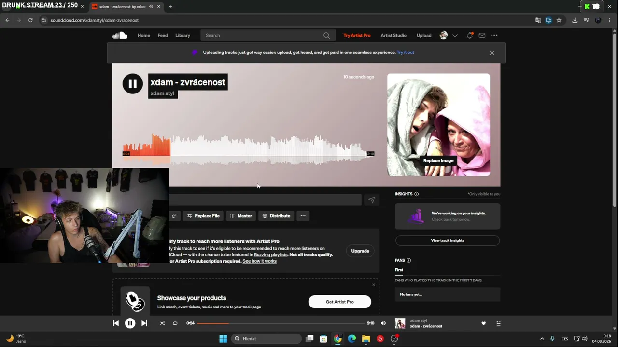This screenshot has height=347, width=618.
Task: Open the notifications bell
Action: (x=470, y=35)
